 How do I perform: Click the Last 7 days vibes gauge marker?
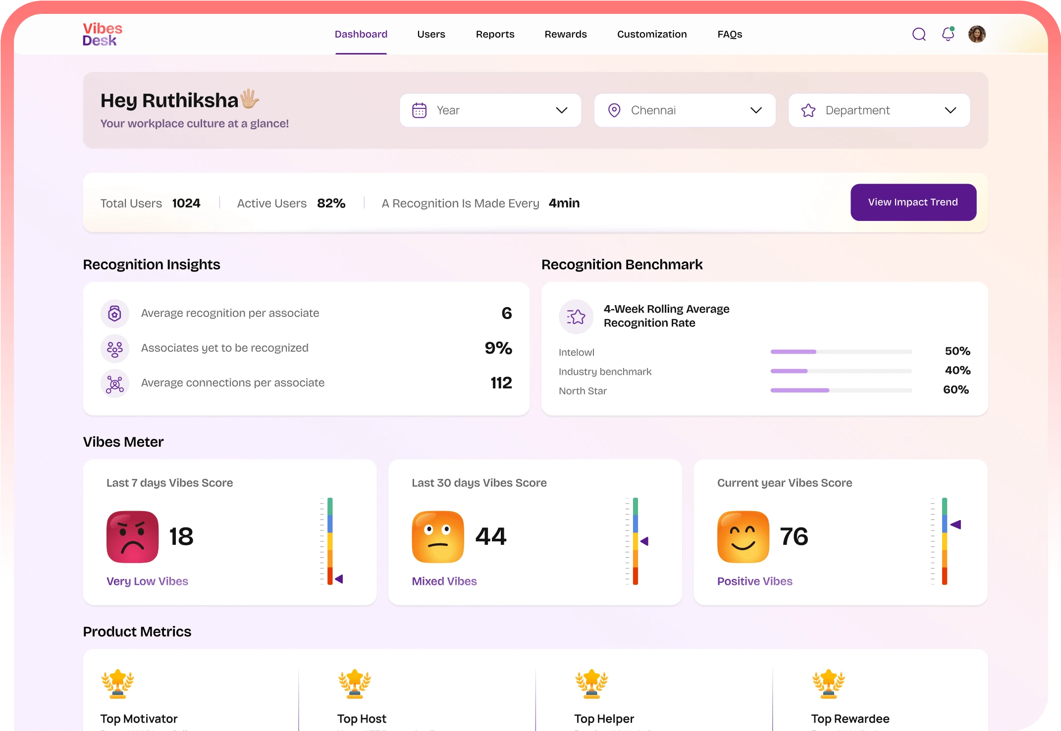pos(339,579)
